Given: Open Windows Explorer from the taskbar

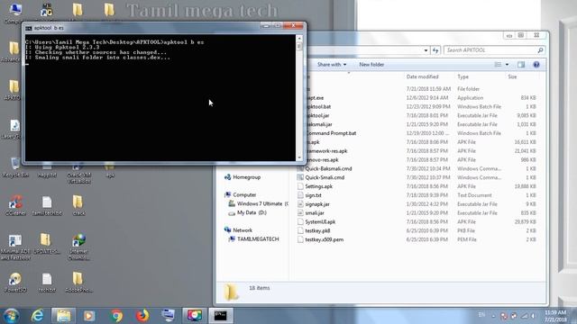Looking at the screenshot, I should (63, 316).
